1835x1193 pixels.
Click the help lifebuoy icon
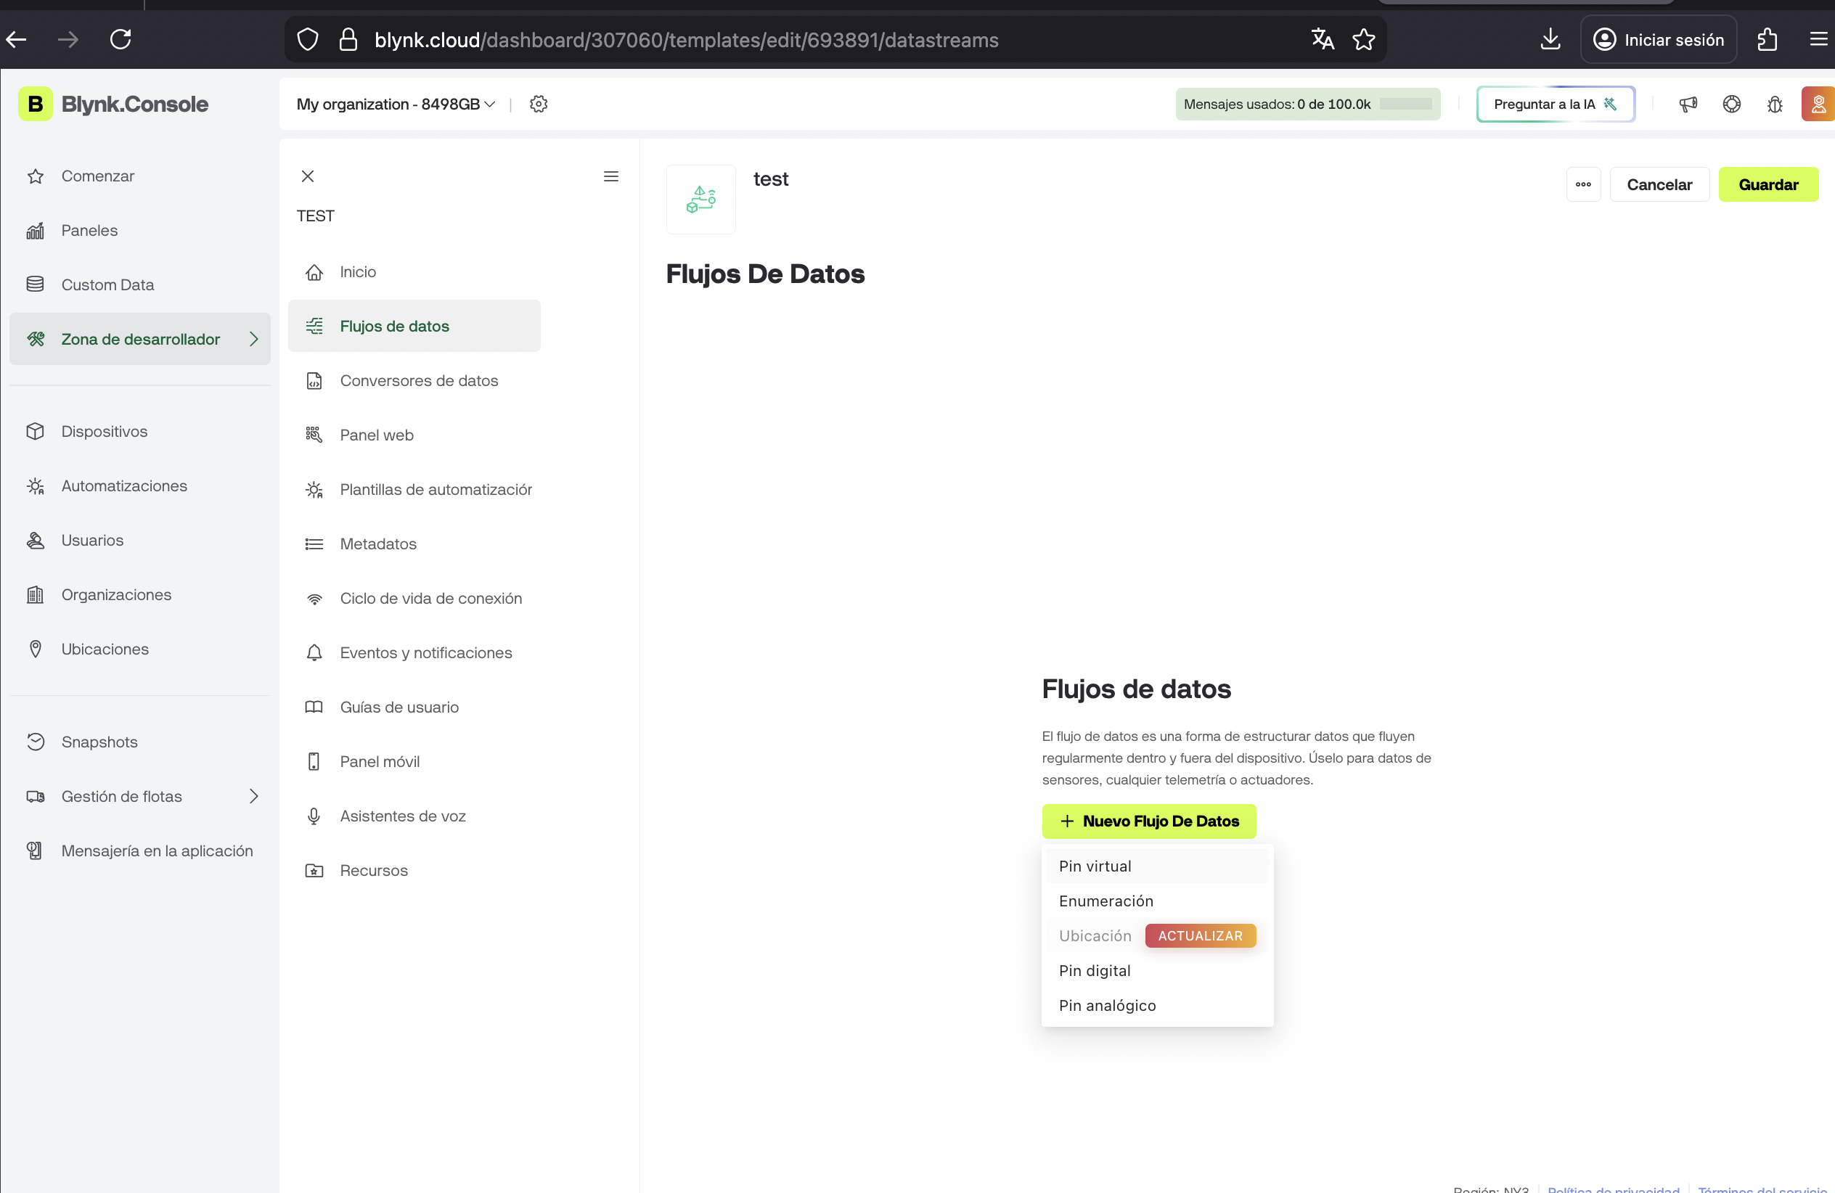[x=1731, y=104]
